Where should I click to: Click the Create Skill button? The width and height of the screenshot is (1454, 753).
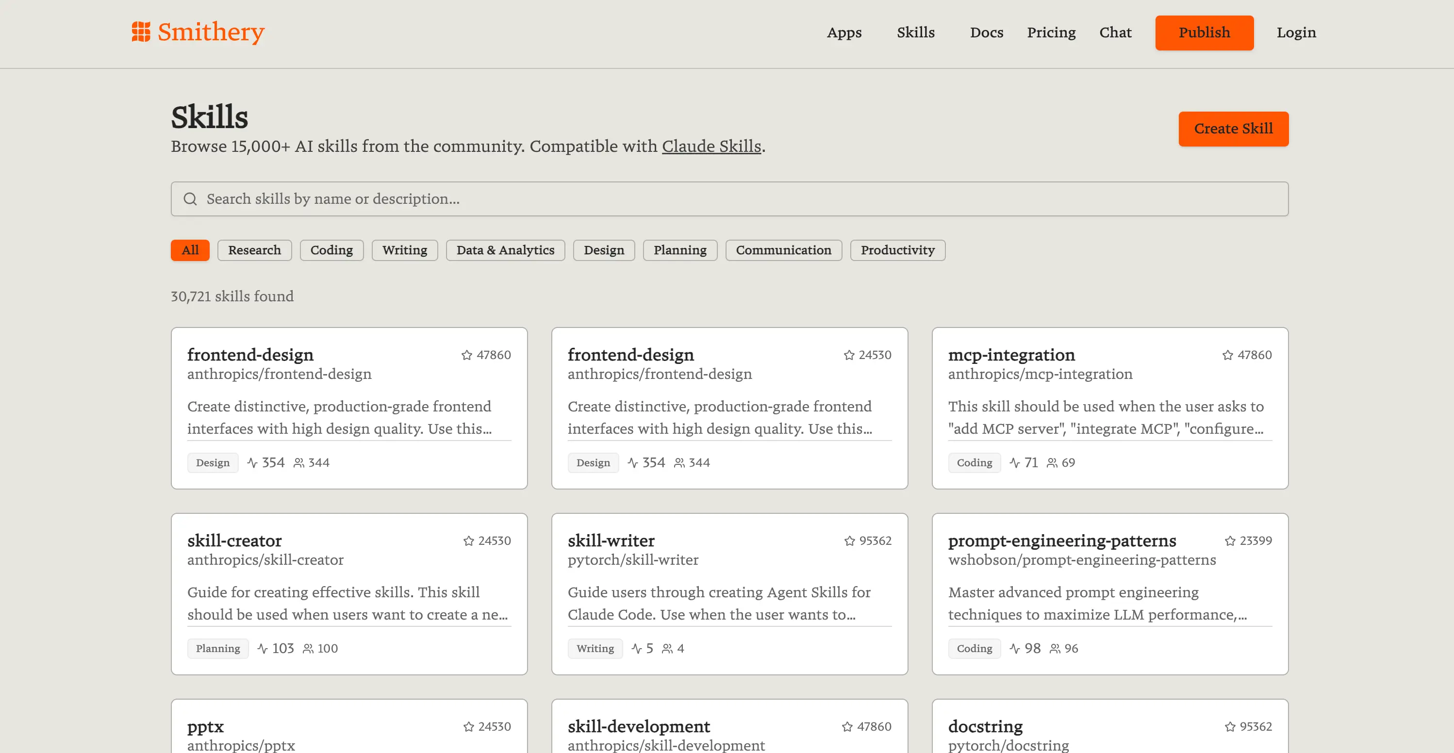pyautogui.click(x=1233, y=129)
